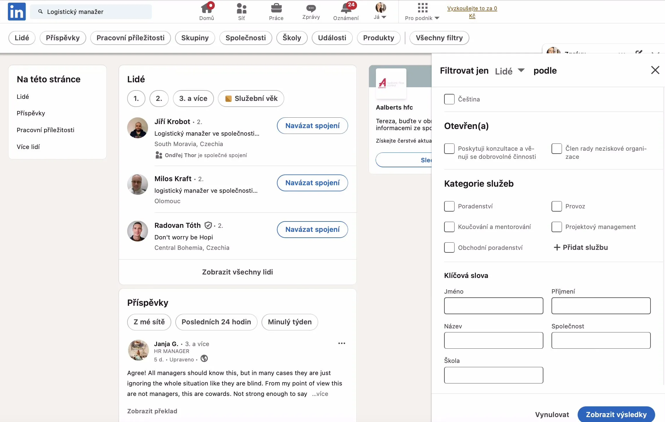
Task: Tick the Projektový management checkbox
Action: click(556, 227)
